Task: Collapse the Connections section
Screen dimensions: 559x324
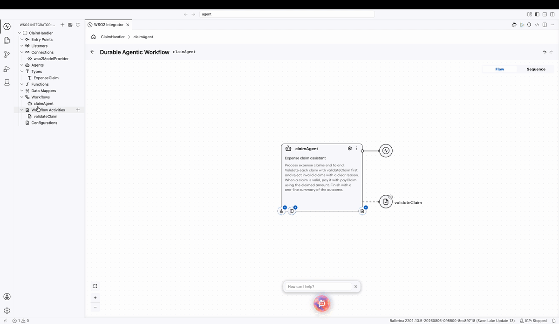Action: [x=21, y=52]
